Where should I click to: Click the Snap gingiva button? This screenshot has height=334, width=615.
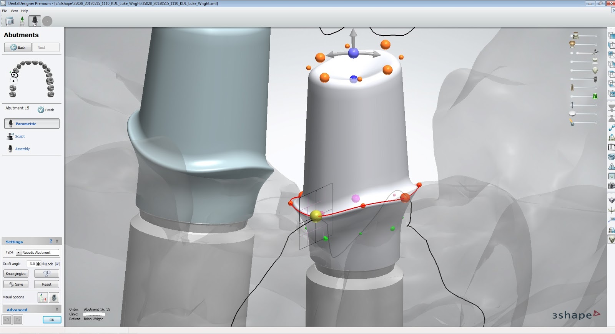[16, 274]
